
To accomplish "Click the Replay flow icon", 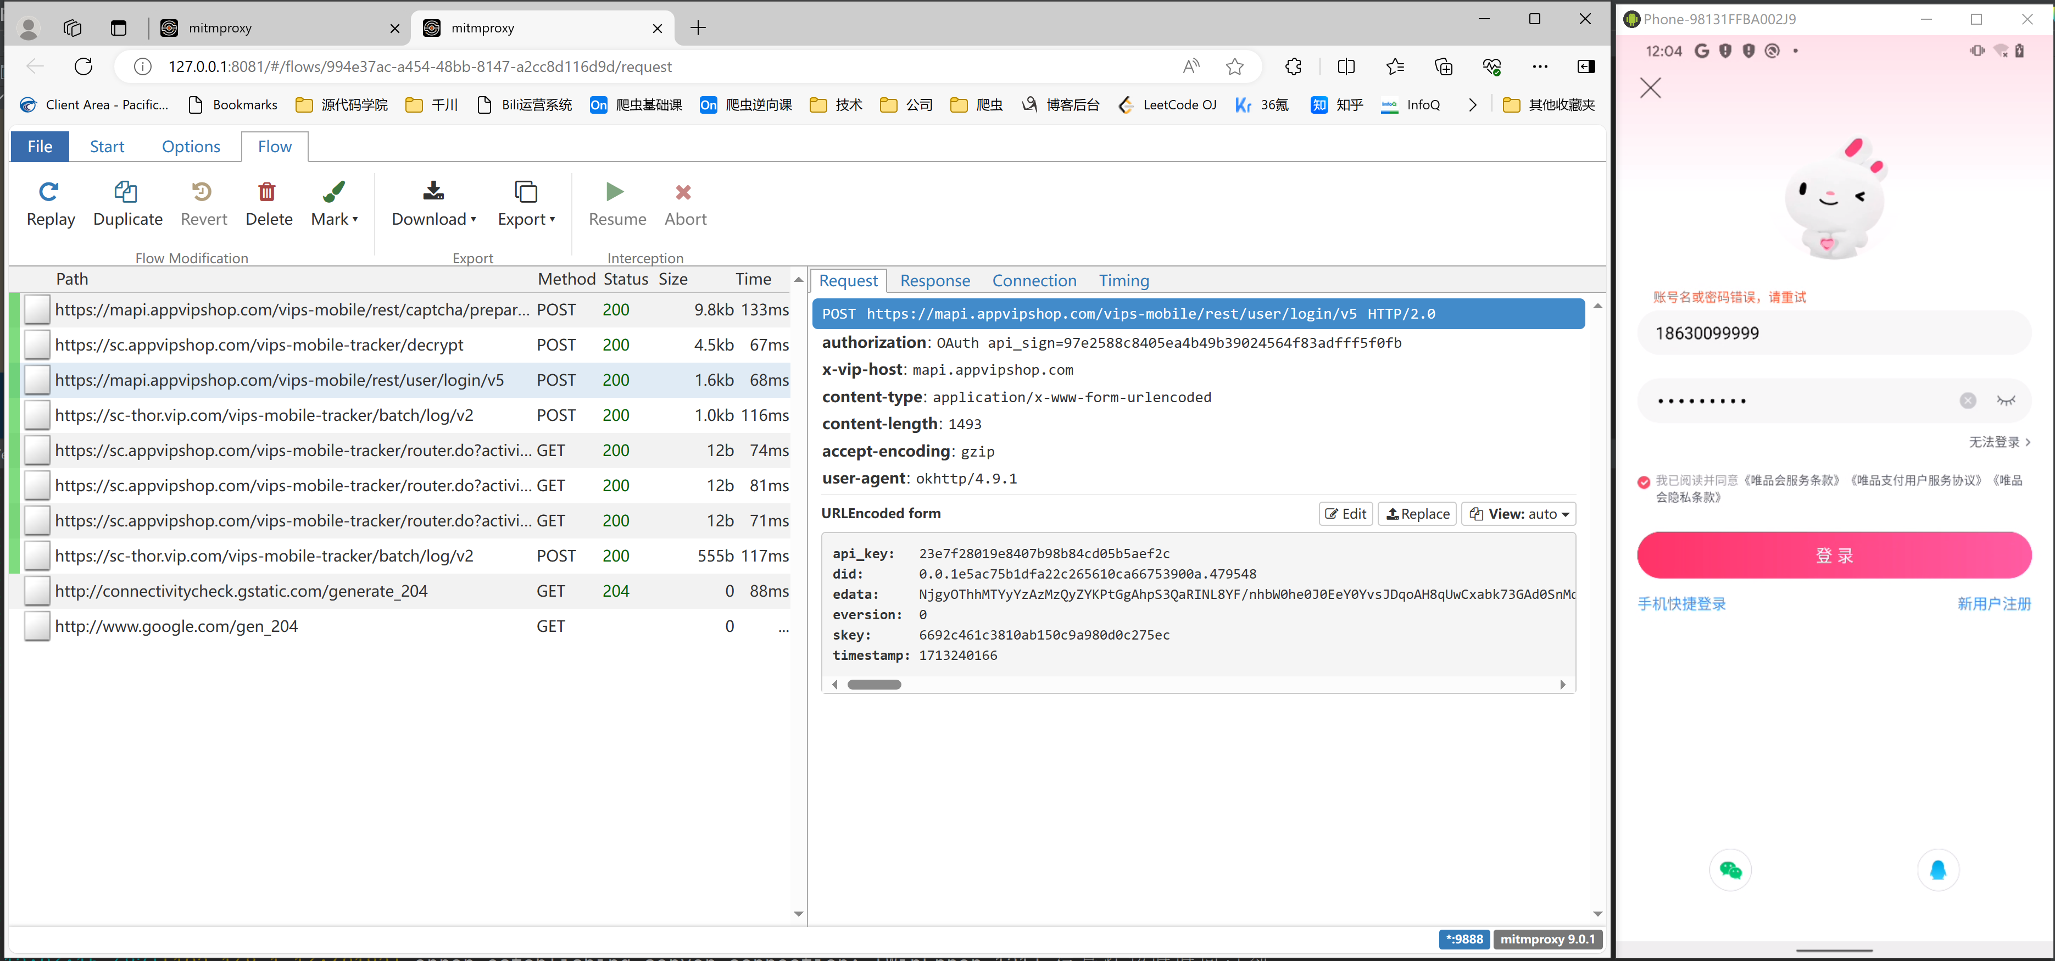I will point(50,203).
